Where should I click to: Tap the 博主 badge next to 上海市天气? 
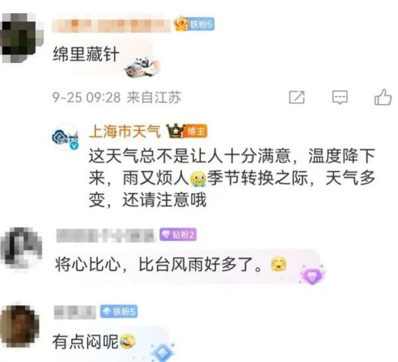195,132
